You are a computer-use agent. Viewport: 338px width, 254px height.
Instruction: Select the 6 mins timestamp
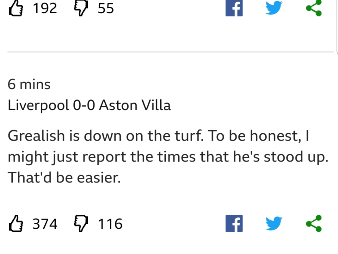(x=29, y=84)
